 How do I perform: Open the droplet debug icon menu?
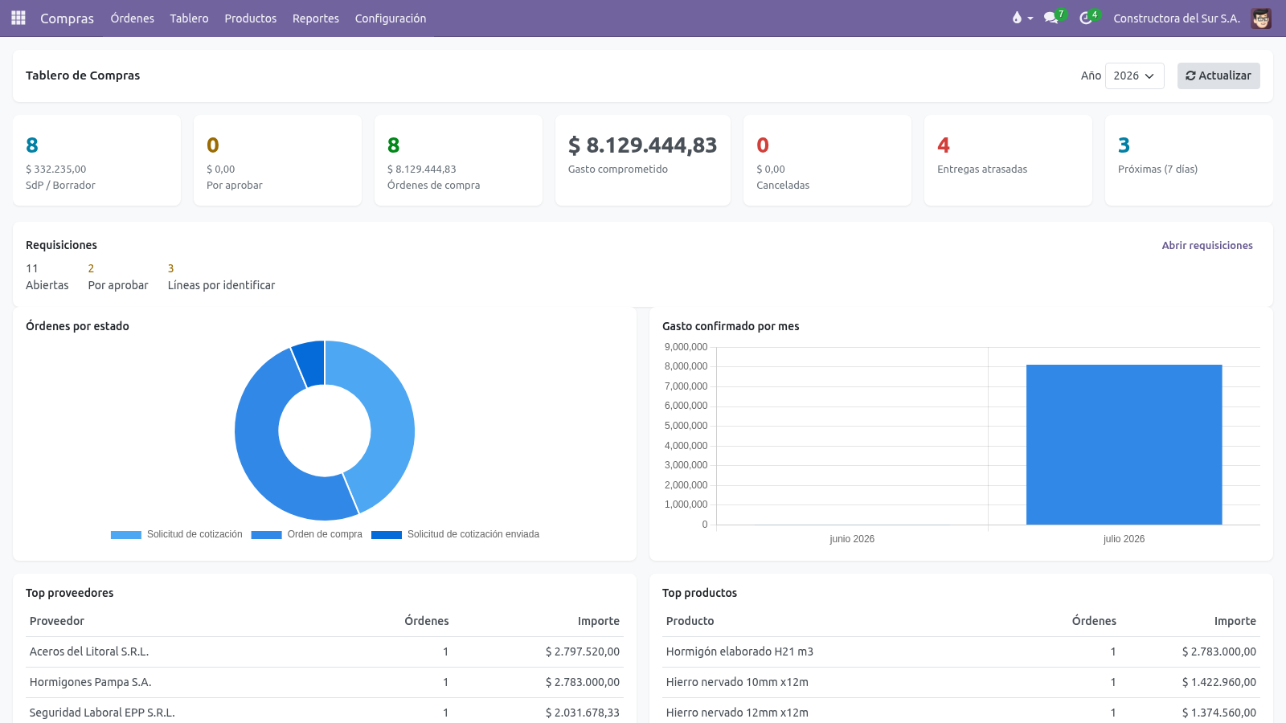click(x=1022, y=18)
